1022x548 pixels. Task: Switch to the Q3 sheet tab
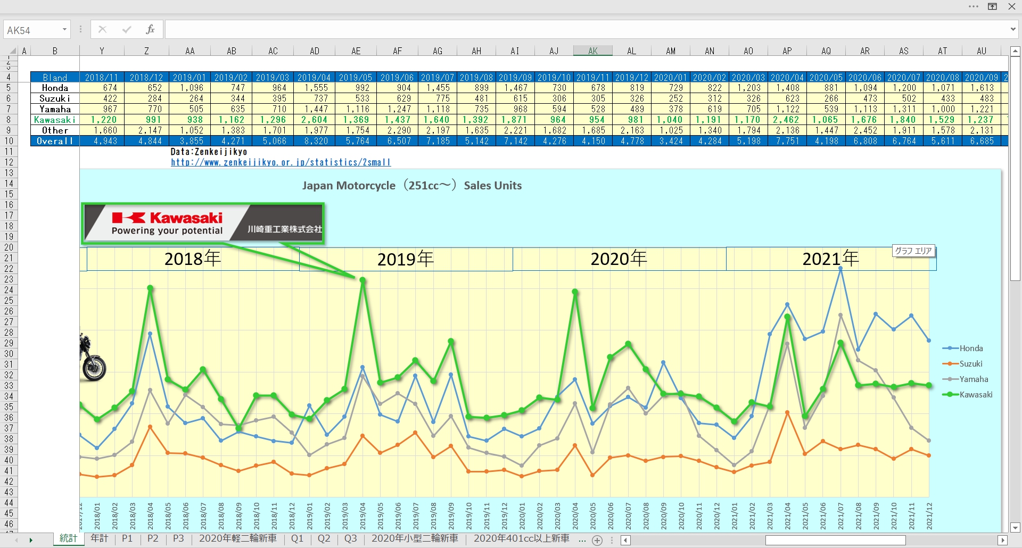tap(350, 538)
